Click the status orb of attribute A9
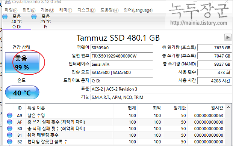Image resolution: width=233 pixels, height=146 pixels. [x=10, y=115]
